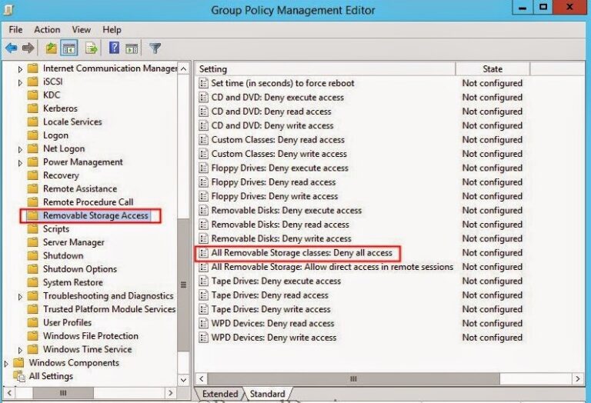The height and width of the screenshot is (403, 591).
Task: Click the application icon in the title bar
Action: (8, 9)
